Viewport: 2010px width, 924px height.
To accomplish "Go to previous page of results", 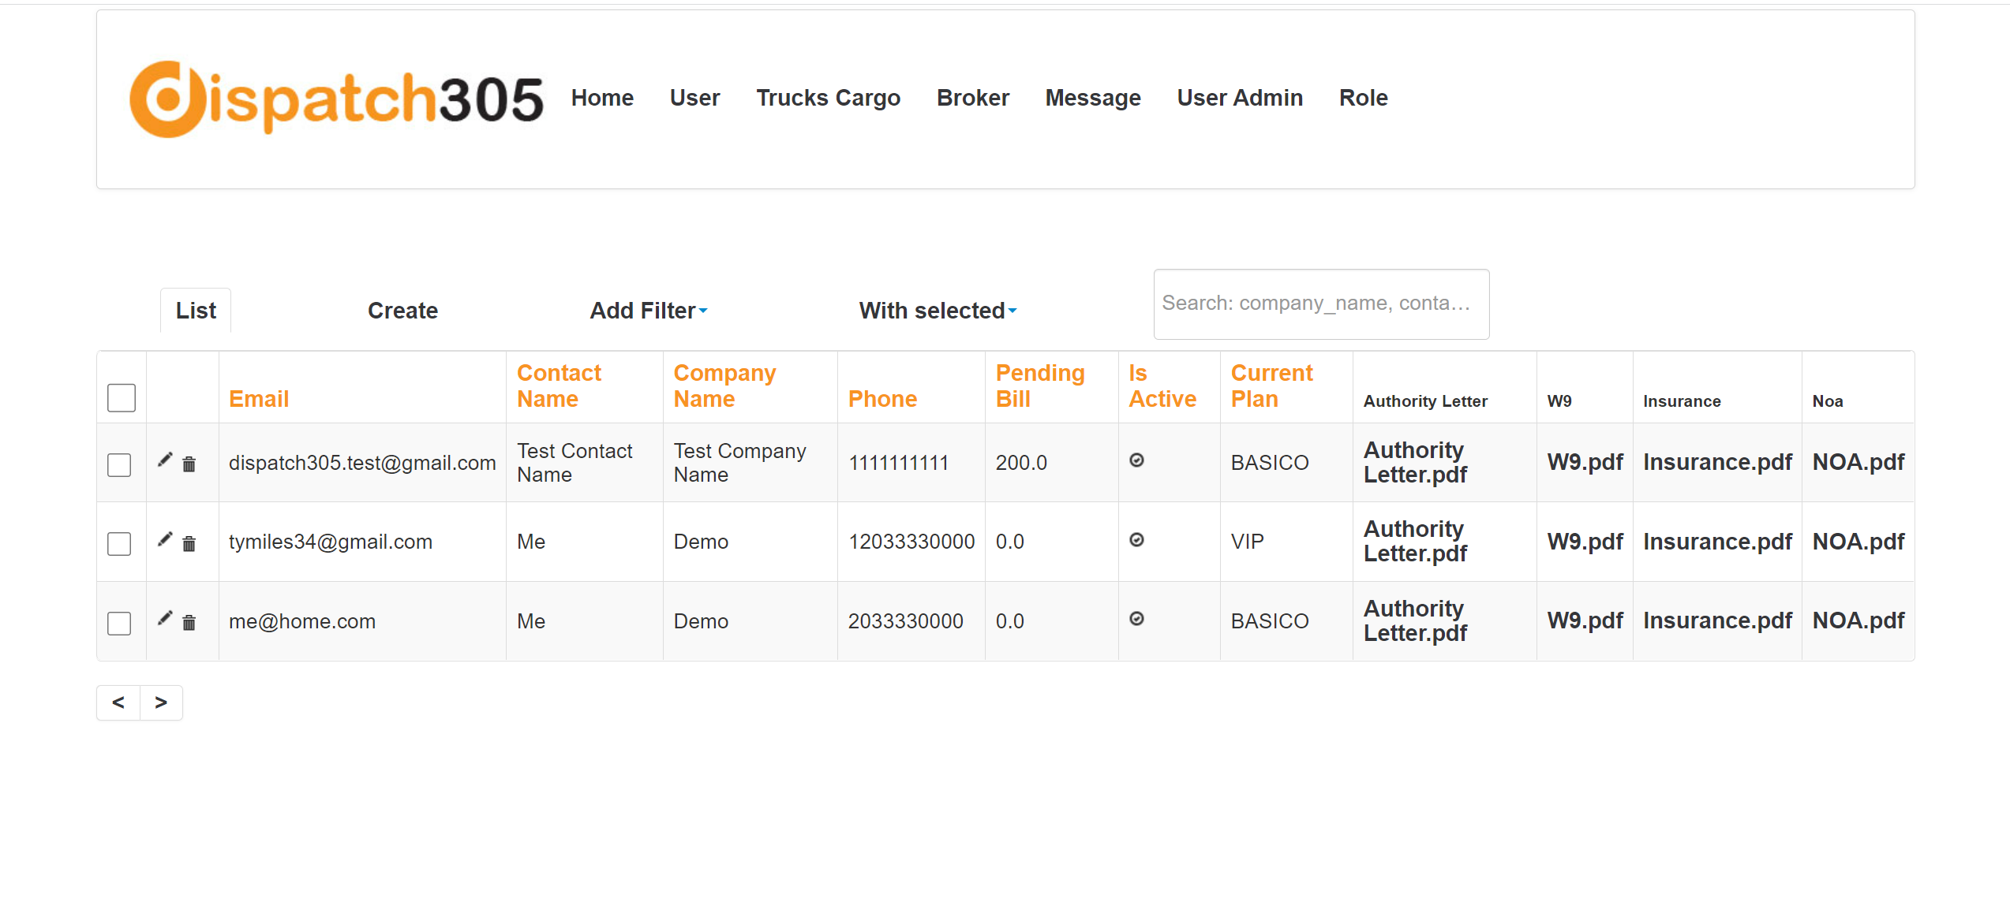I will (x=118, y=702).
